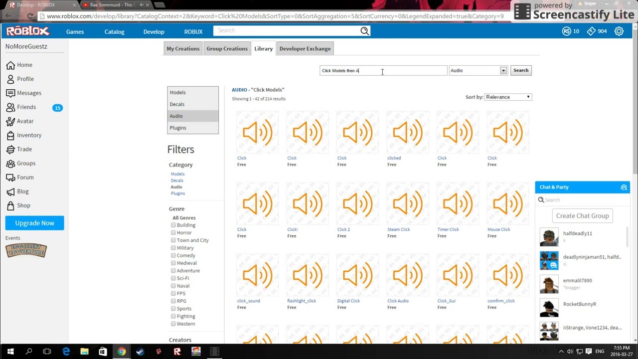
Task: Click the Eggcellent Eggventure event banner
Action: [x=26, y=250]
